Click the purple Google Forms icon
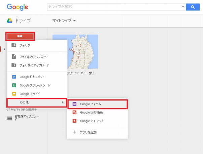 pos(74,104)
